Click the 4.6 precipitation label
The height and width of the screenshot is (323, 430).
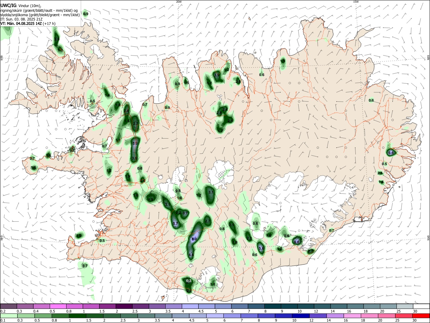[191, 255]
